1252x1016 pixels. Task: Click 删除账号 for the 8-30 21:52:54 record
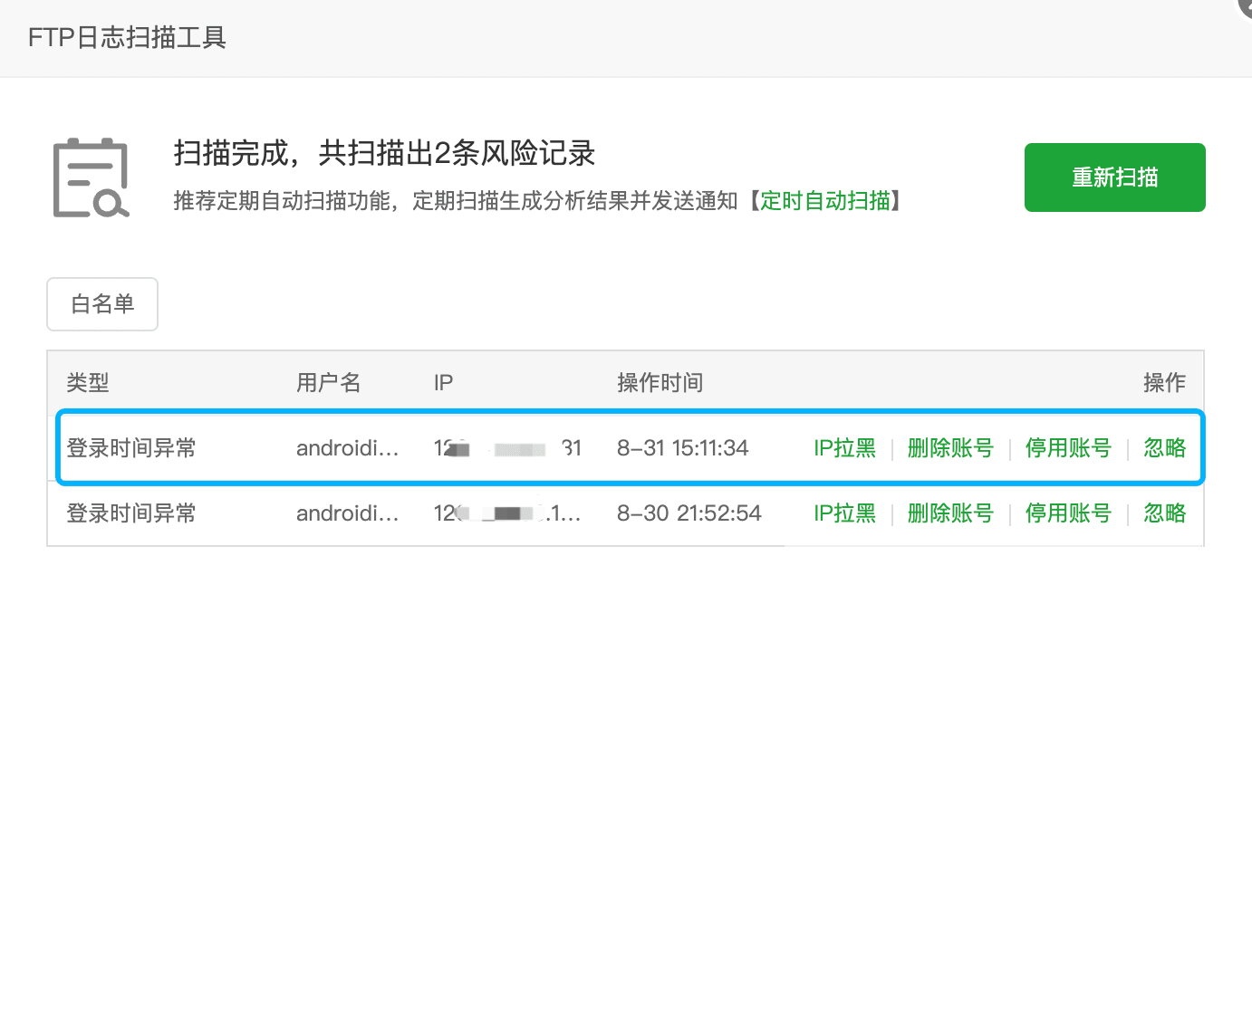(x=950, y=513)
